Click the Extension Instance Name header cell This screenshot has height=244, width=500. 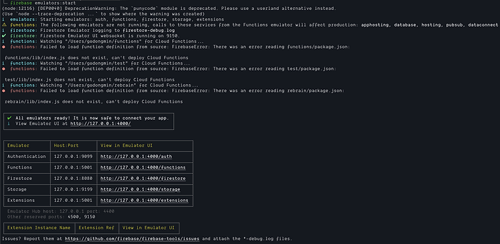[x=39, y=228]
